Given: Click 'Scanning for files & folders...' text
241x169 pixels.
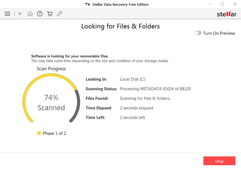Looking at the screenshot, I should pyautogui.click(x=146, y=98).
